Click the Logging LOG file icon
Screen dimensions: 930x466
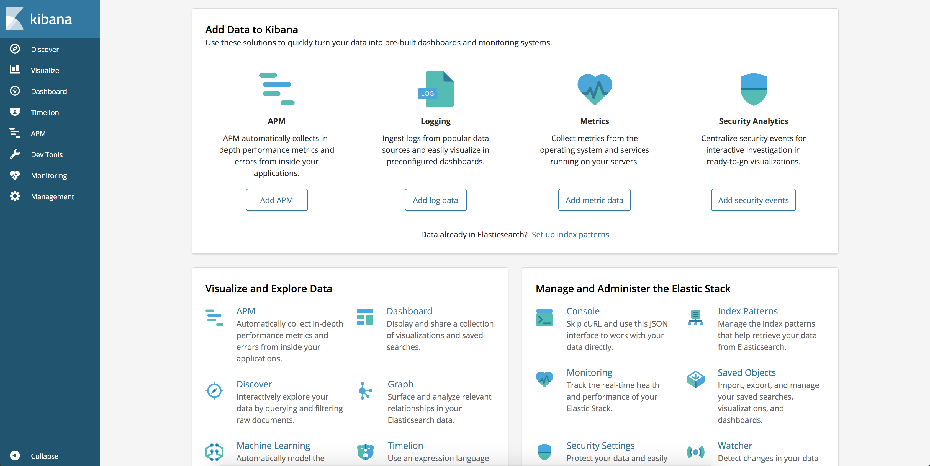click(x=436, y=89)
